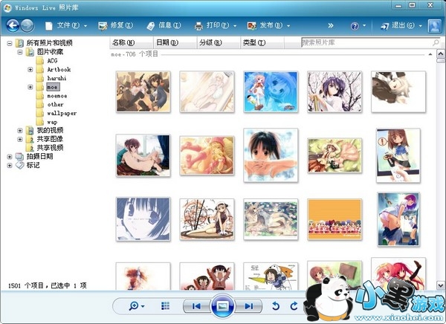Viewport: 446px width, 324px height.
Task: Sort by 类型 (Type) column
Action: click(x=262, y=42)
